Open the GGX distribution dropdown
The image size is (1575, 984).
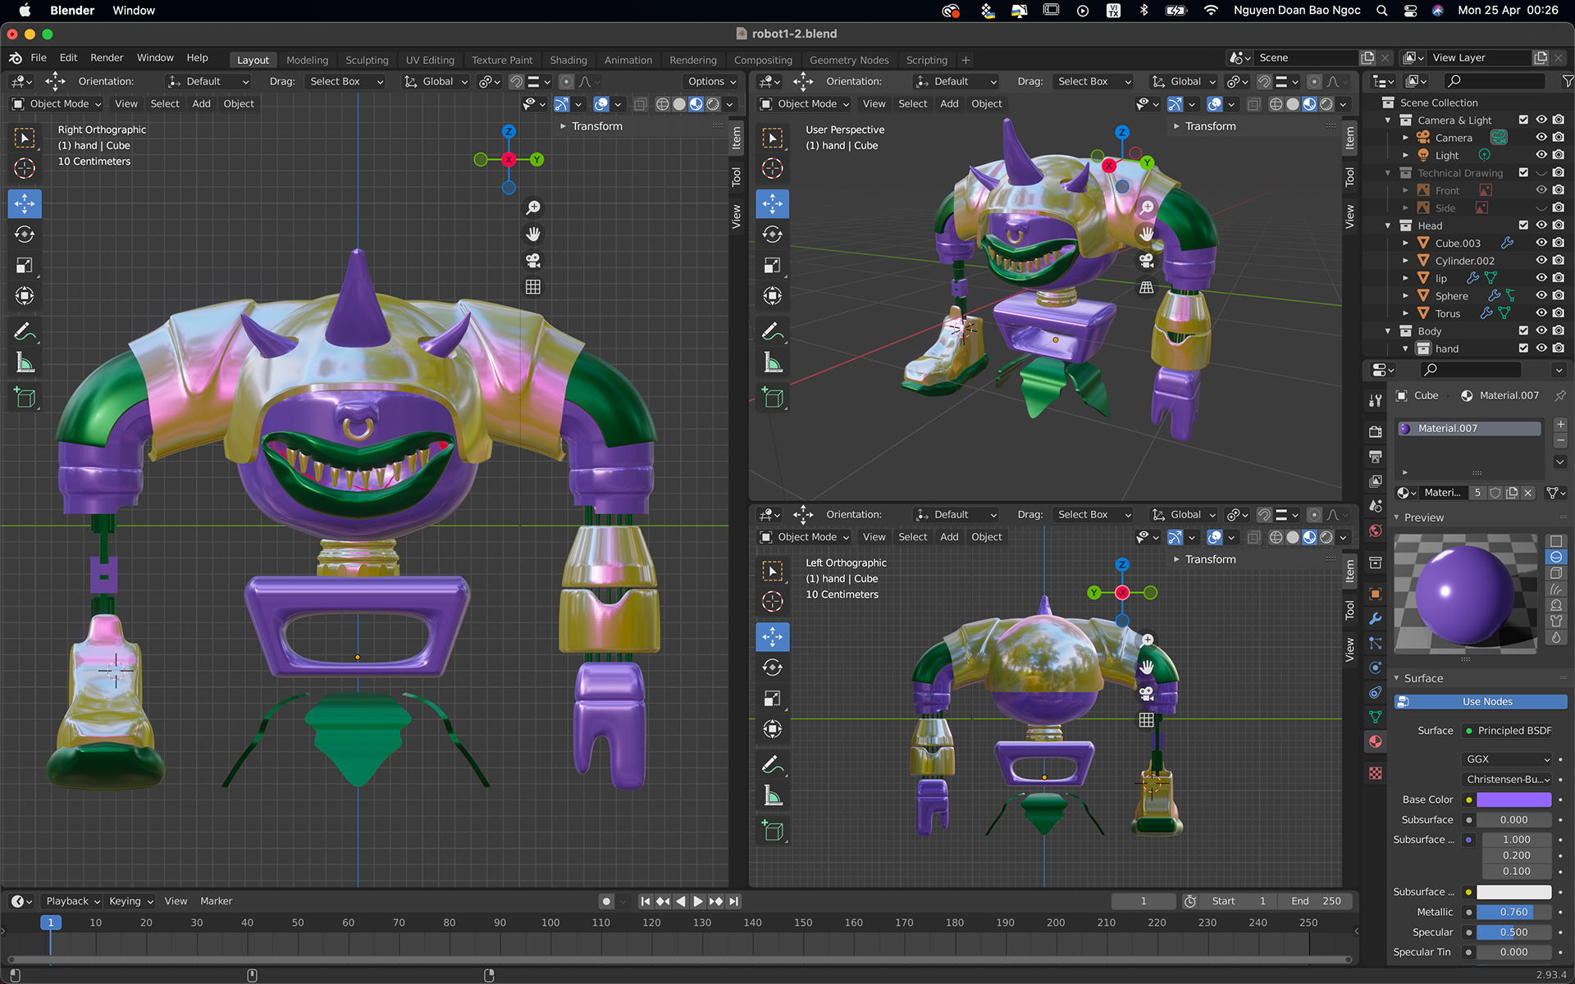[1508, 759]
